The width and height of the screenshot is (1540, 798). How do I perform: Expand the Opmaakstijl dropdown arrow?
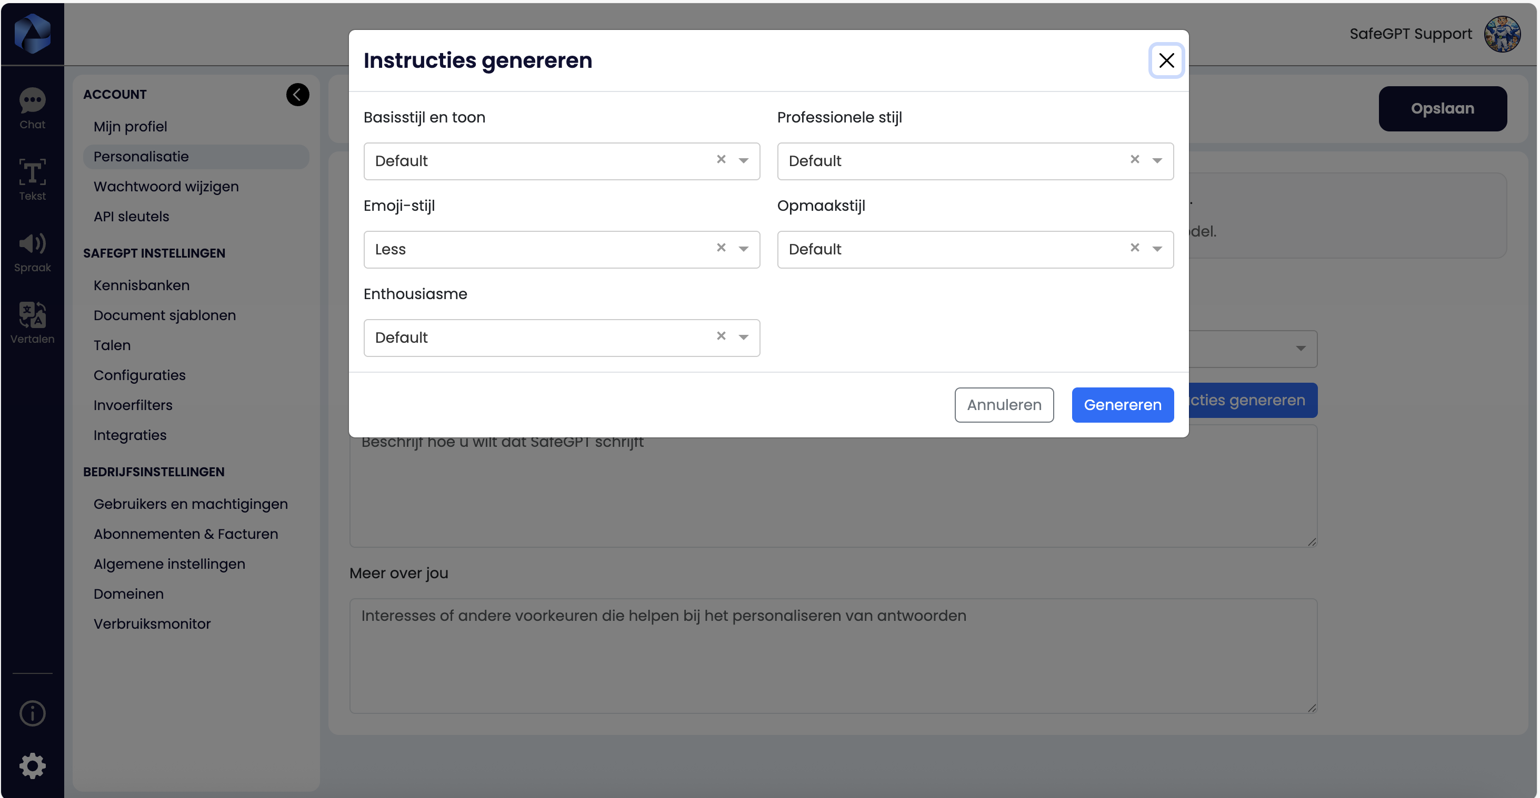tap(1157, 249)
